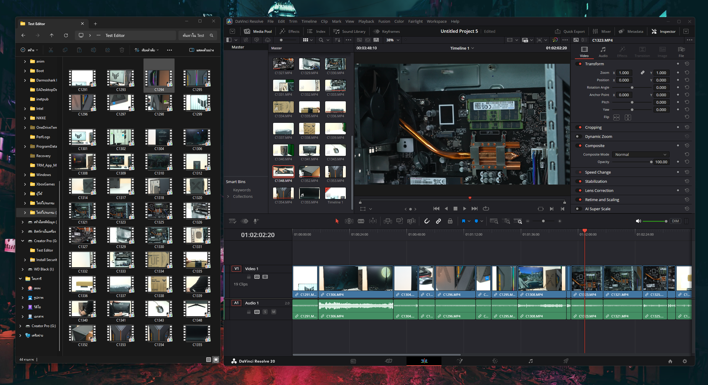
Task: Click the linked selection chain icon
Action: click(x=438, y=221)
